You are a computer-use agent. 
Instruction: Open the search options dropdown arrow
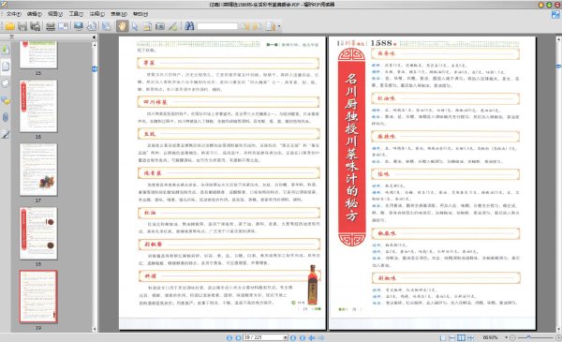pyautogui.click(x=279, y=26)
